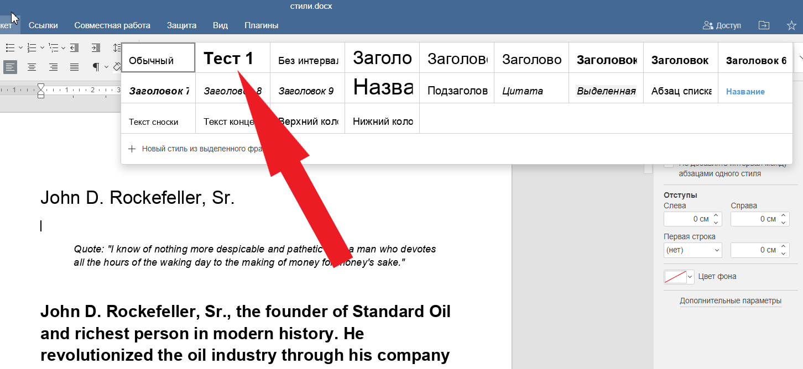This screenshot has width=803, height=369.
Task: Decrease paragraph indent
Action: point(75,48)
